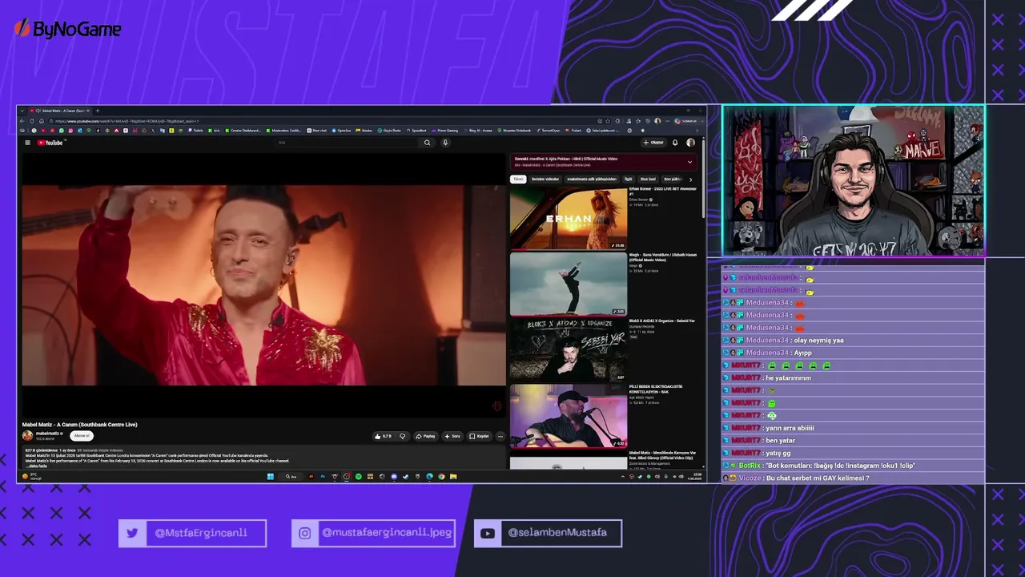Open Spotify from the taskbar
This screenshot has width=1025, height=577.
pyautogui.click(x=358, y=476)
